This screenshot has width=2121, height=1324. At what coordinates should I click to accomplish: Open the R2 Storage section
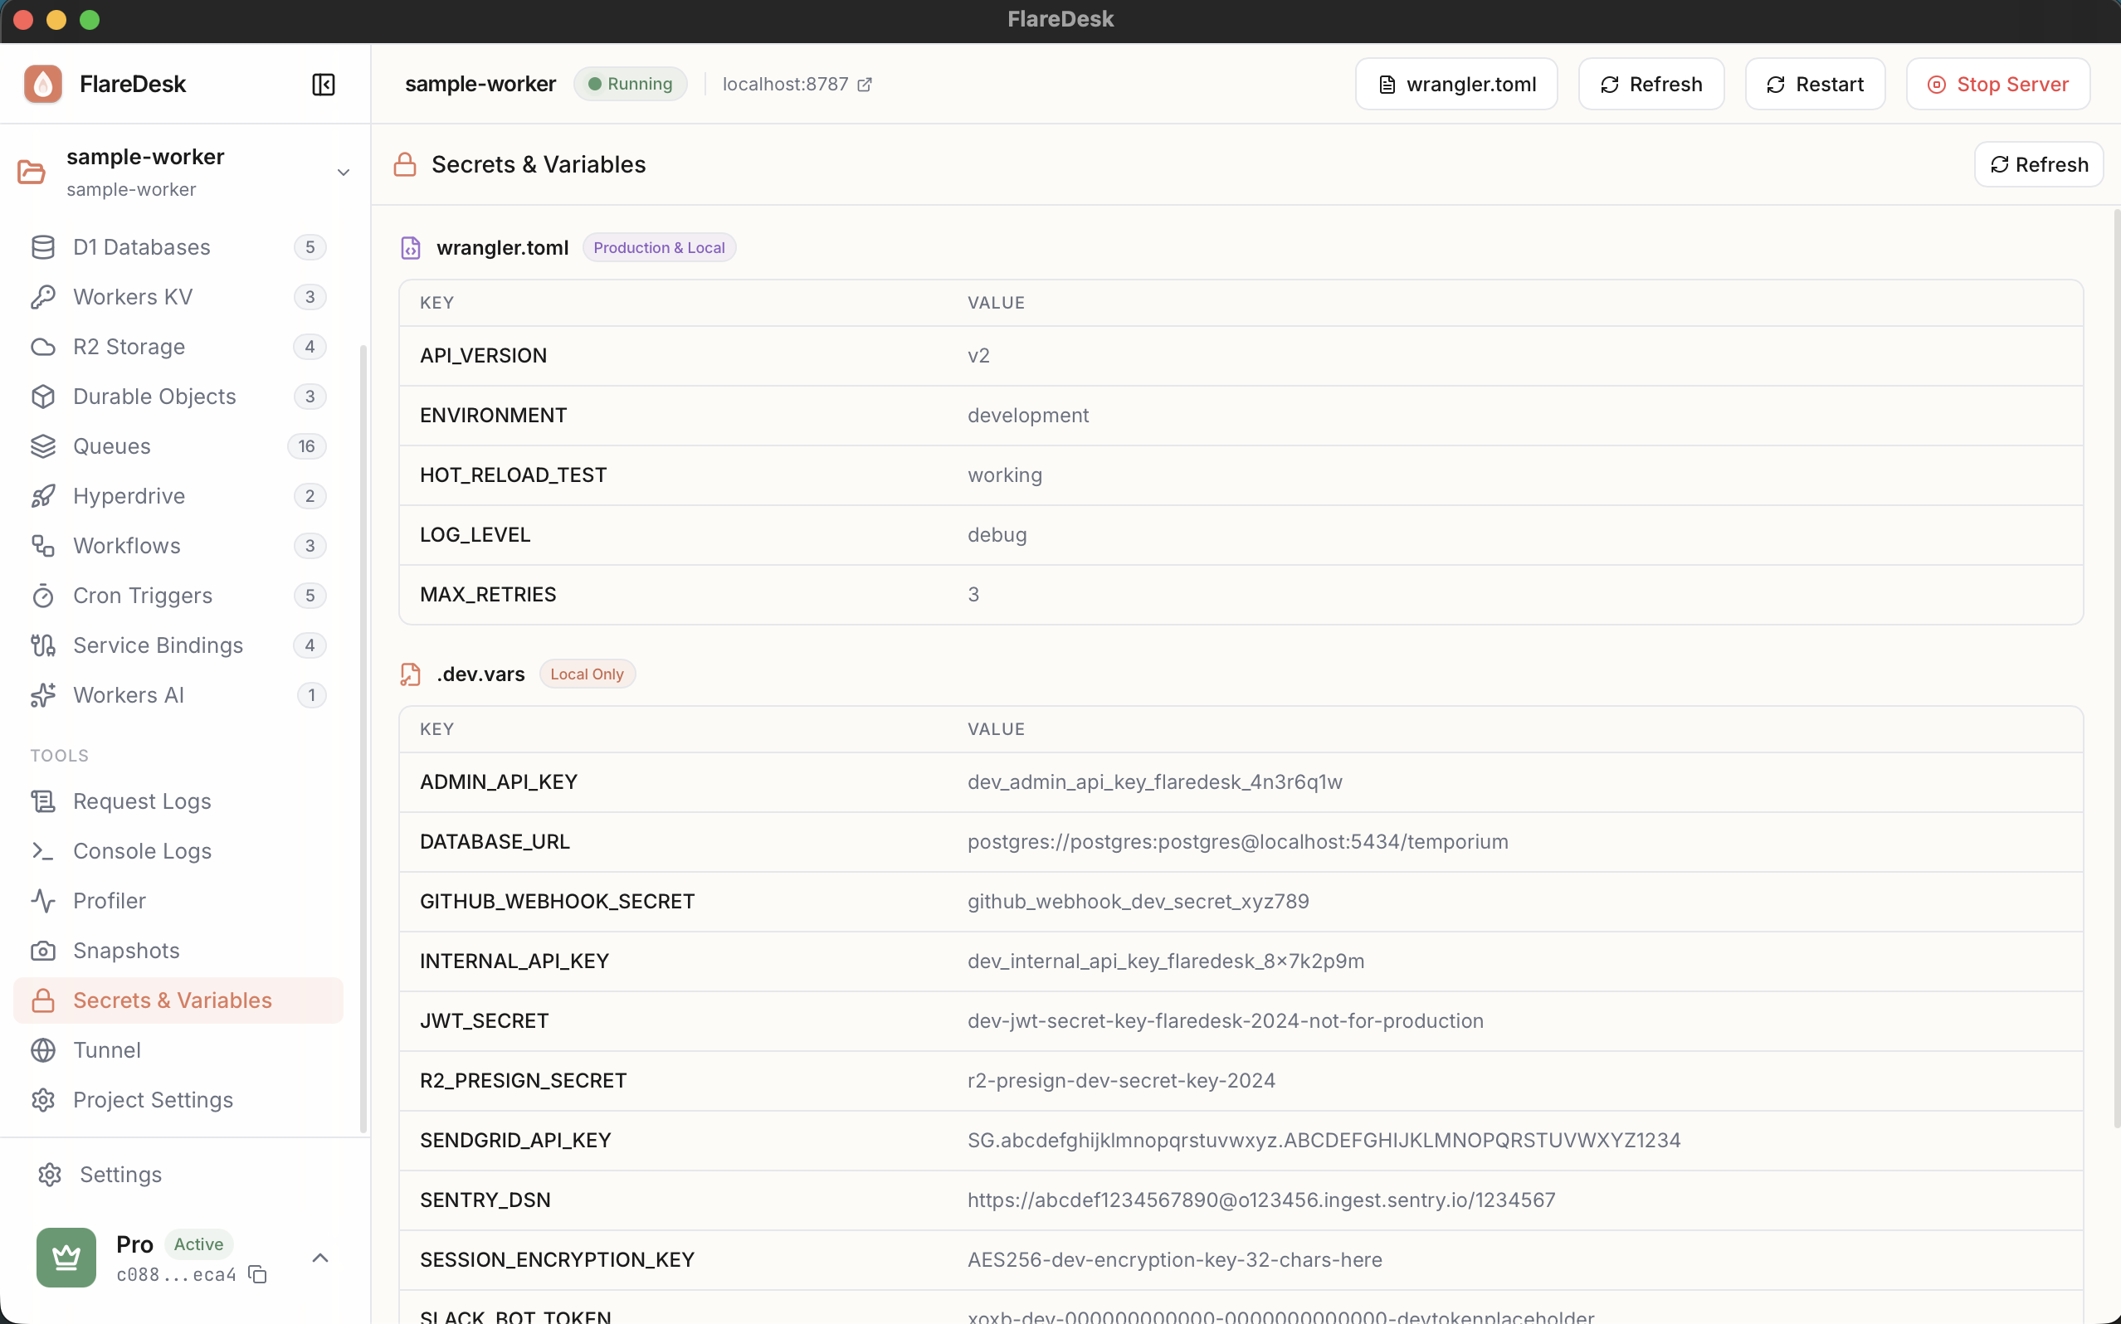pyautogui.click(x=130, y=347)
